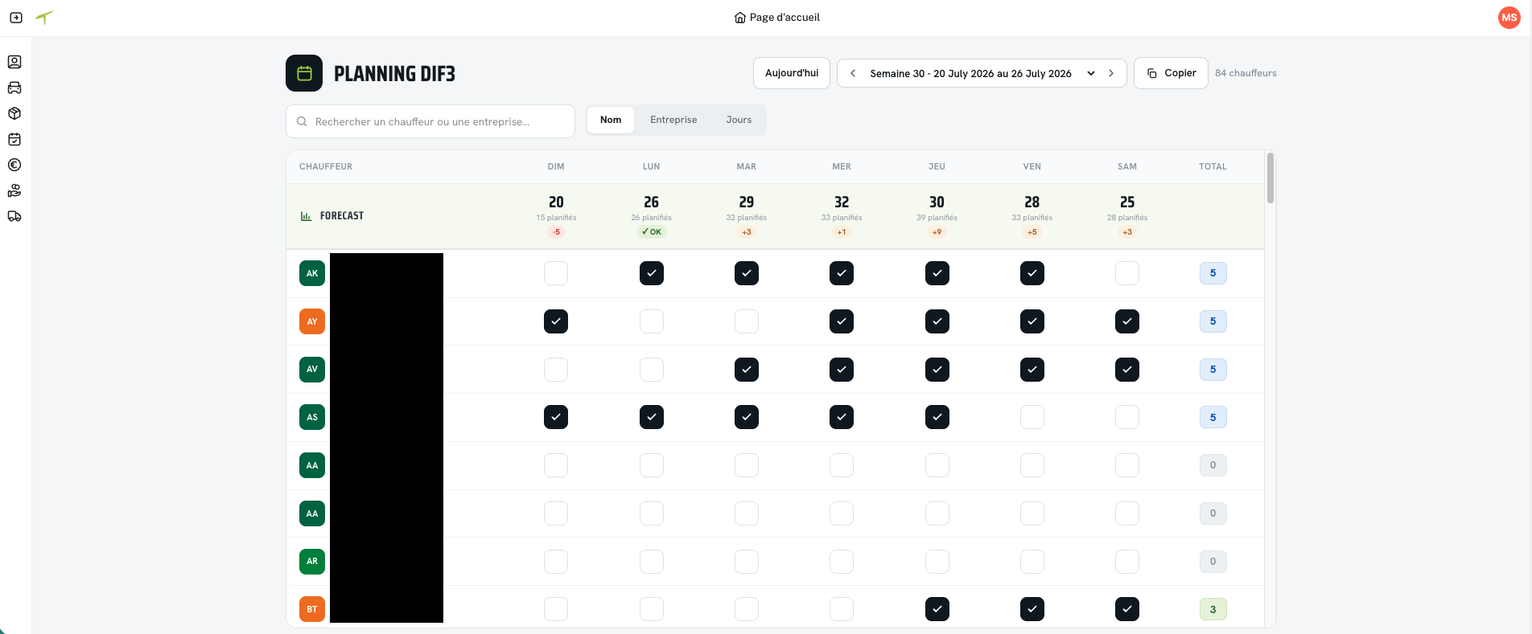Check Friday for driver AS
1532x634 pixels.
[1032, 417]
